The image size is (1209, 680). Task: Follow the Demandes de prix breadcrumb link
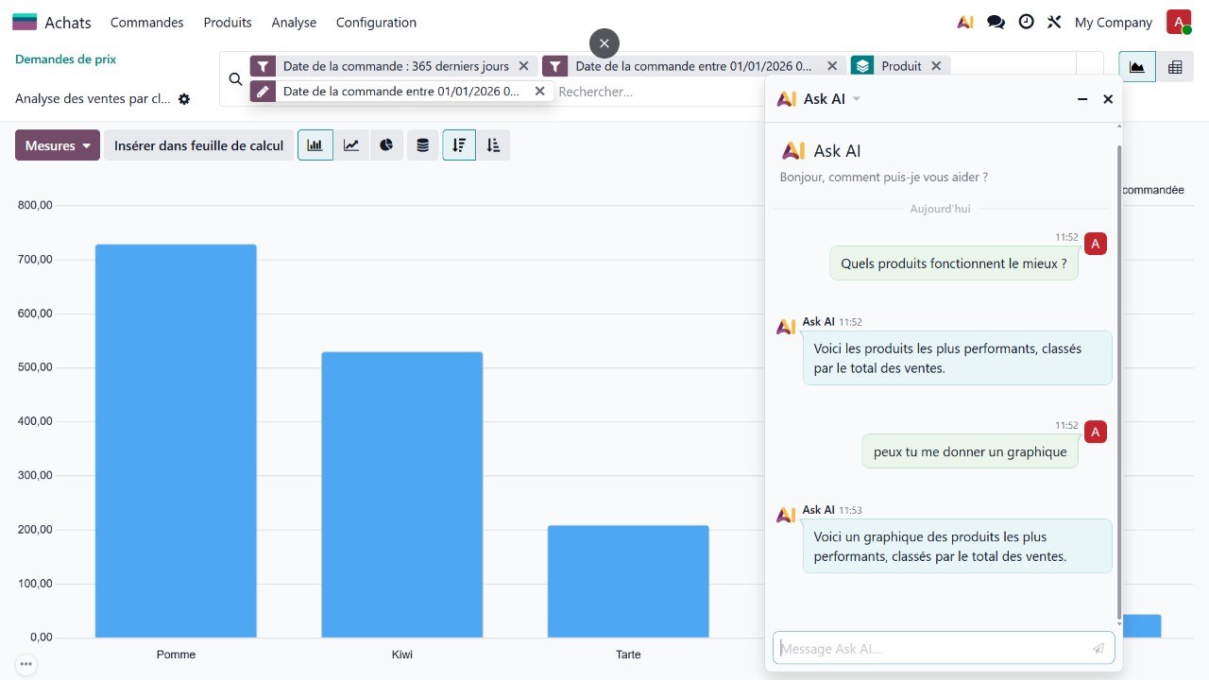66,59
